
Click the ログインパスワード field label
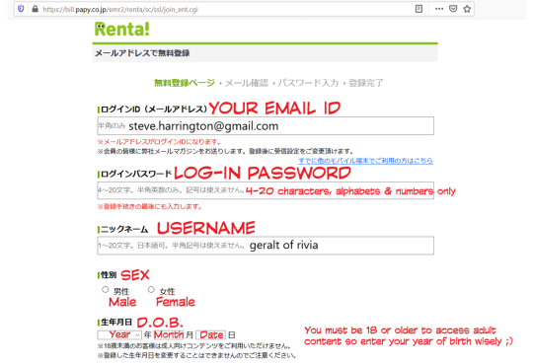coord(136,174)
